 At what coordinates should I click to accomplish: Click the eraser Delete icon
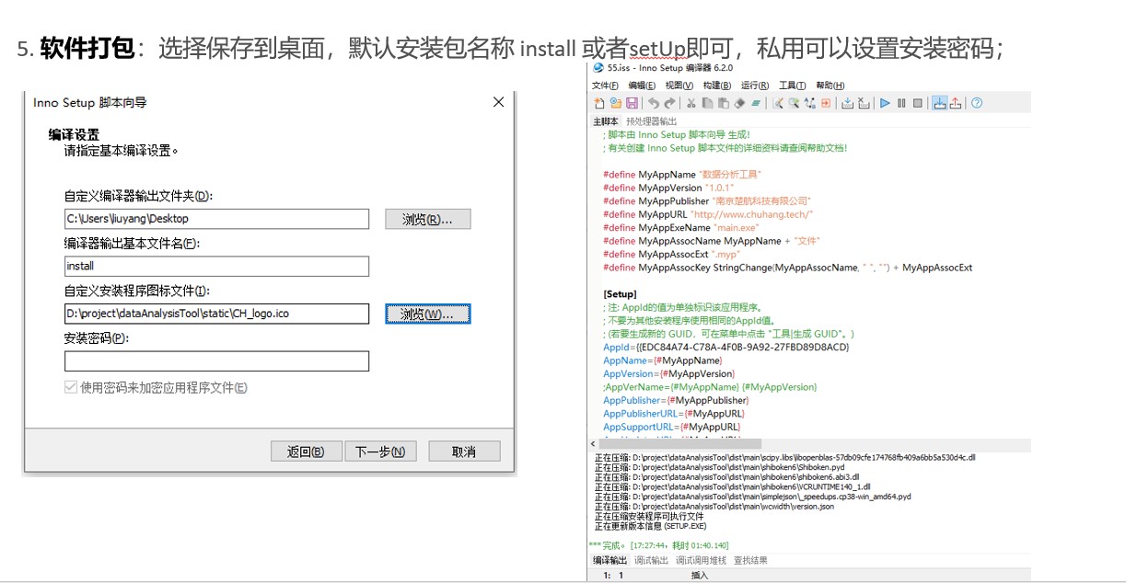pos(738,103)
